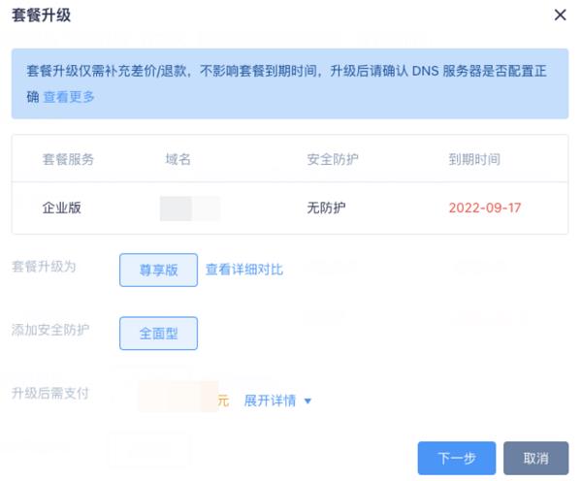
Task: Click the 无防护 protection status cell
Action: coord(326,208)
